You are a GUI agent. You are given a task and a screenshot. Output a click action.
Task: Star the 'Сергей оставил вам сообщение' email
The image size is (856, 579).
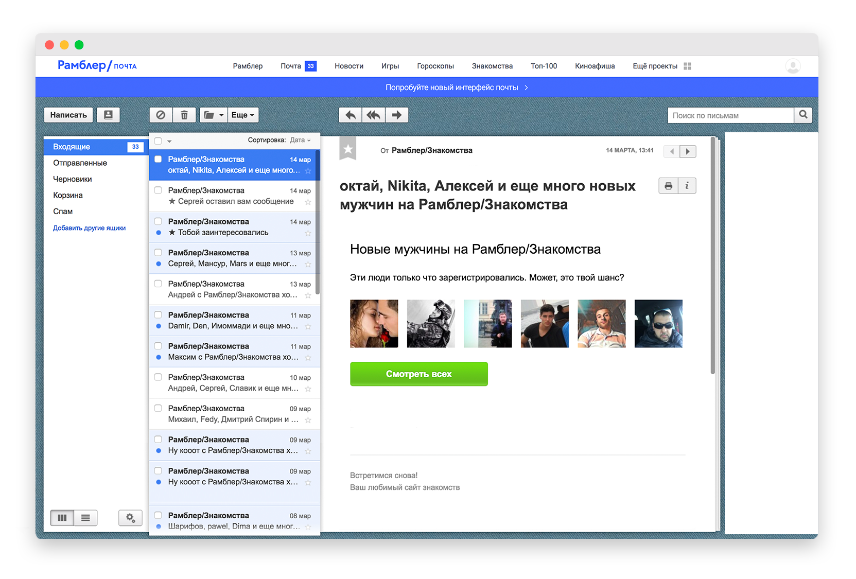pyautogui.click(x=308, y=202)
